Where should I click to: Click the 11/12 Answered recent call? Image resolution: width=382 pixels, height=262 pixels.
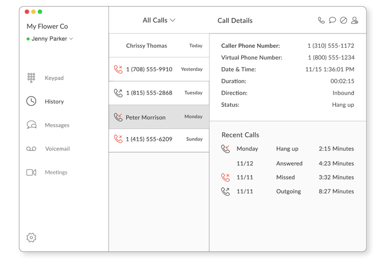click(287, 163)
